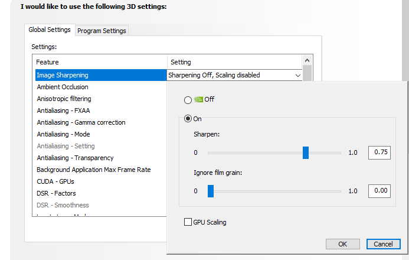Enable the GPU Scaling checkbox
Screen dimensions: 409x260
(188, 222)
